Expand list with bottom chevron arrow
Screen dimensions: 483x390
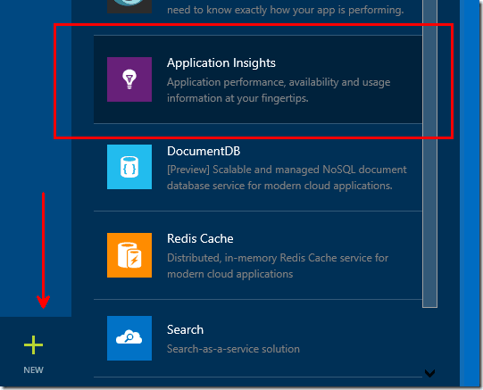click(429, 373)
